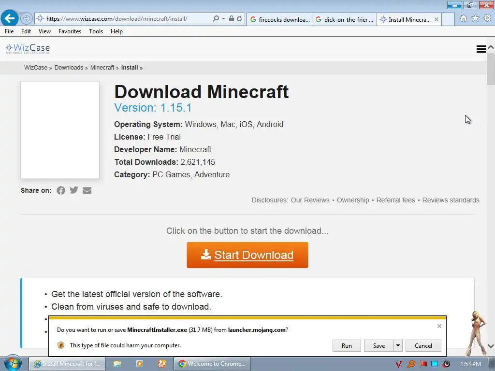Switch to the 'firecocks downloa...' tab
The width and height of the screenshot is (495, 371).
click(280, 19)
